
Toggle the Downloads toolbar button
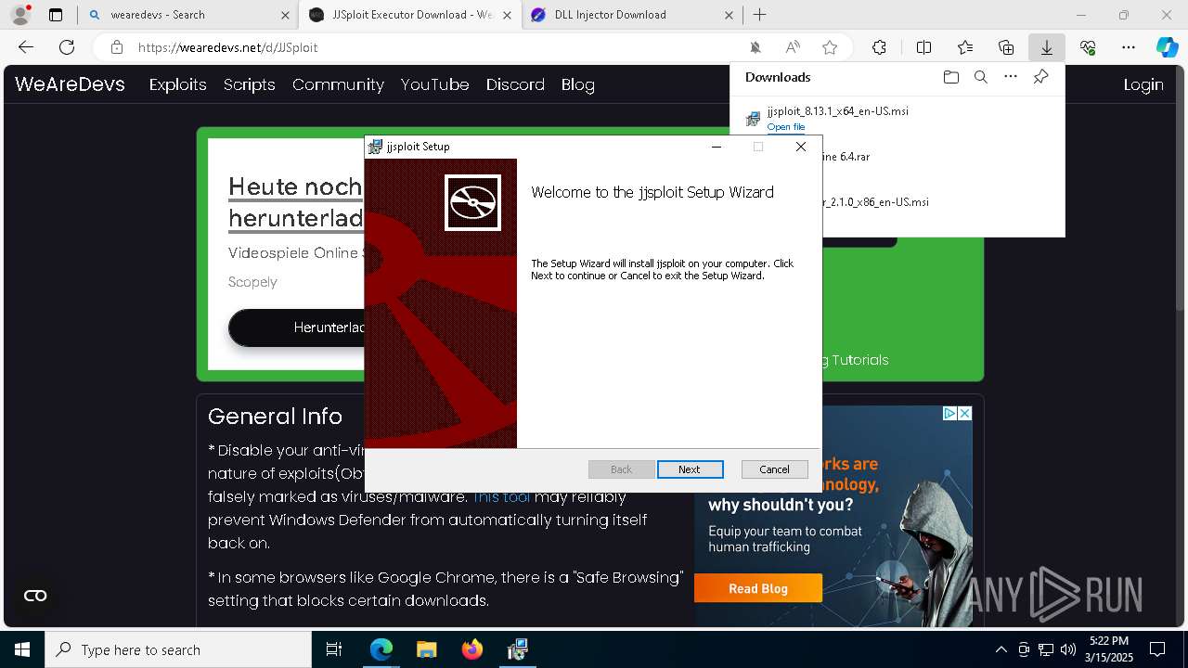coord(1046,47)
